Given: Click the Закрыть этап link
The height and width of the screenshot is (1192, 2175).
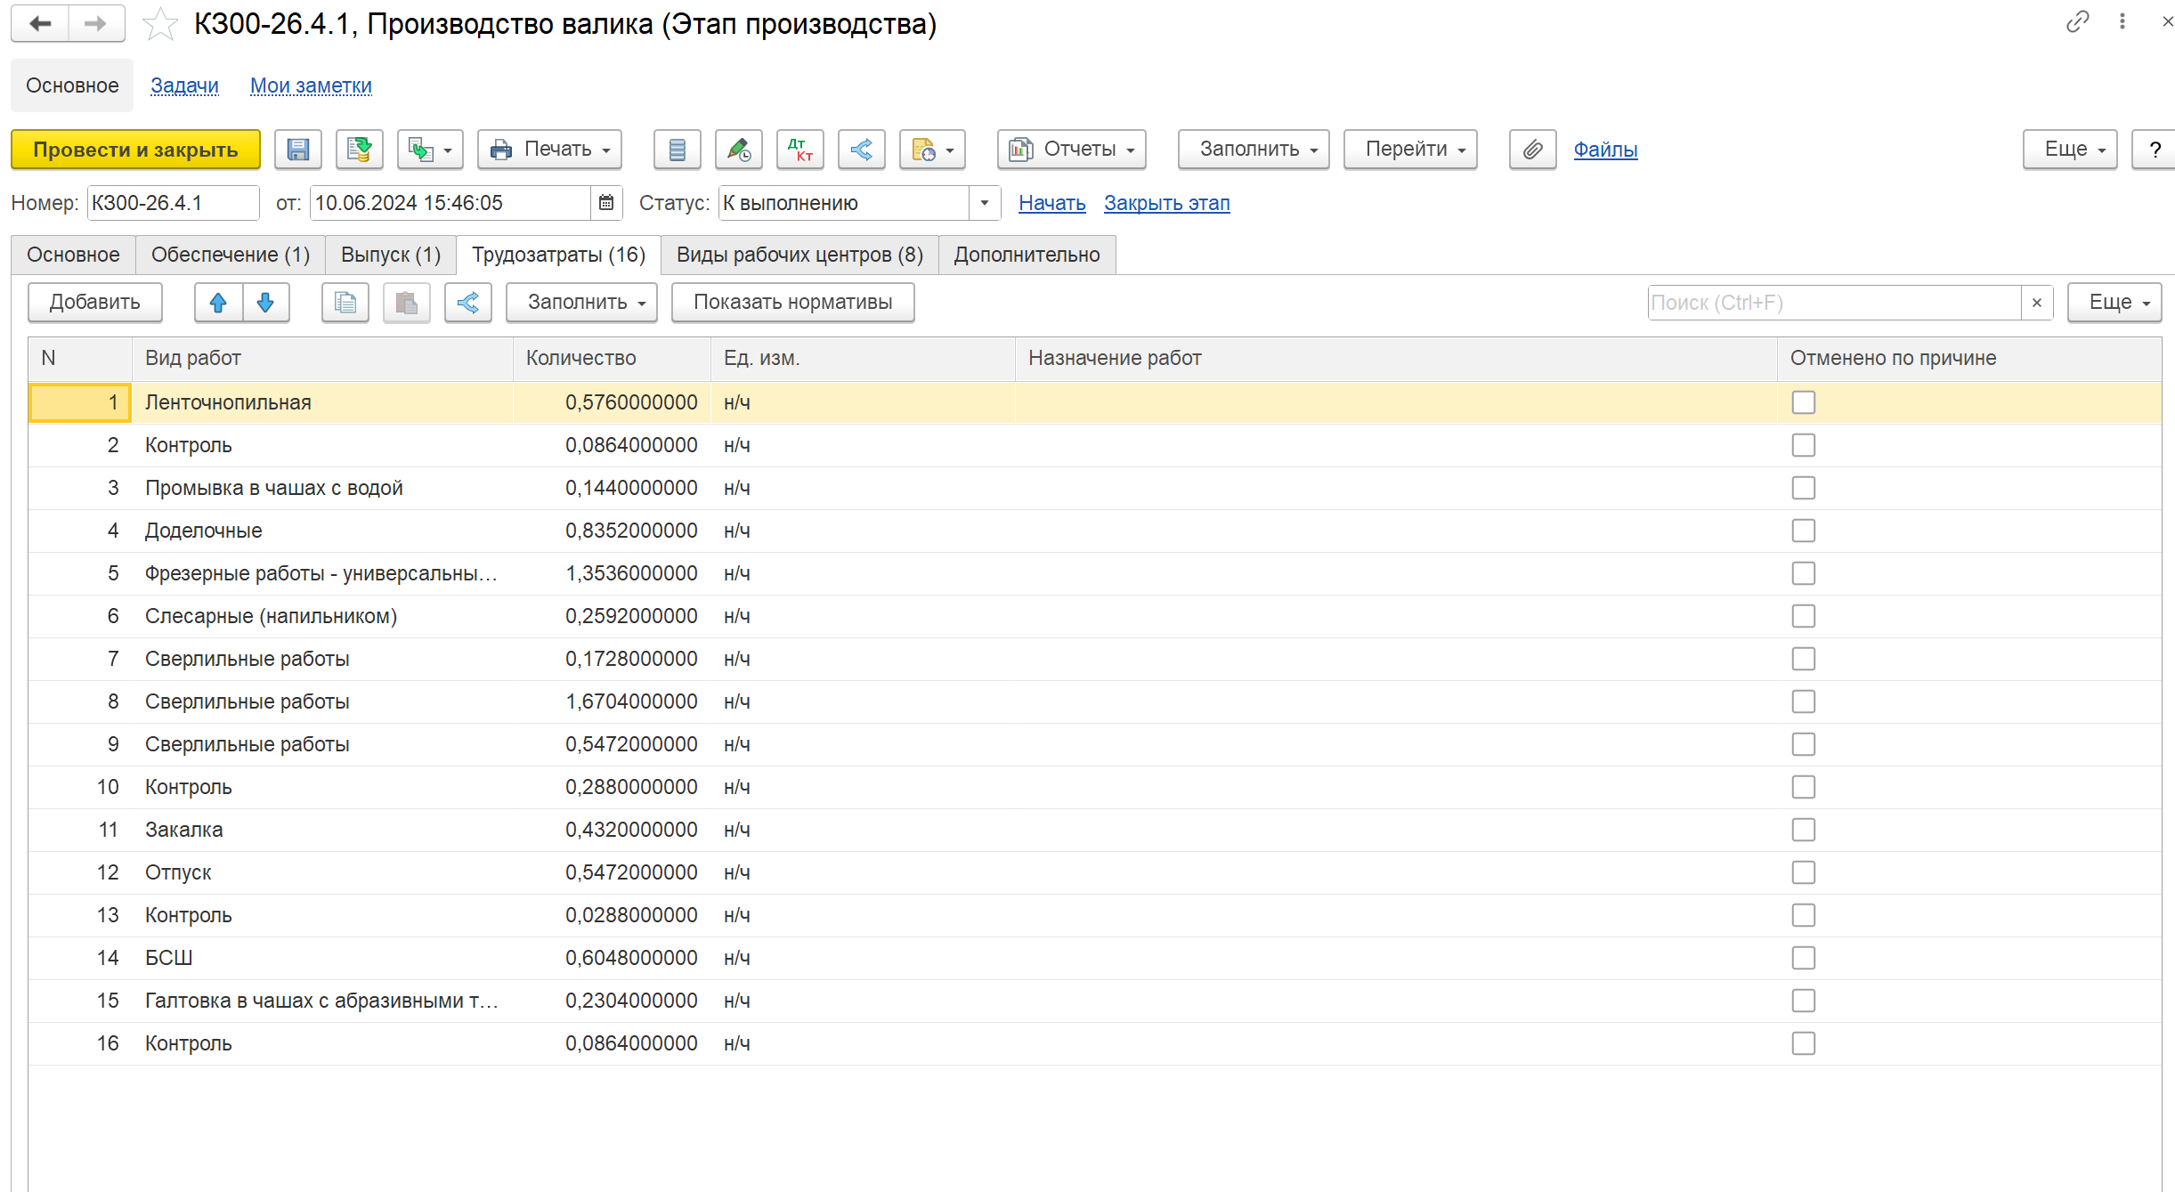Looking at the screenshot, I should click(x=1166, y=203).
